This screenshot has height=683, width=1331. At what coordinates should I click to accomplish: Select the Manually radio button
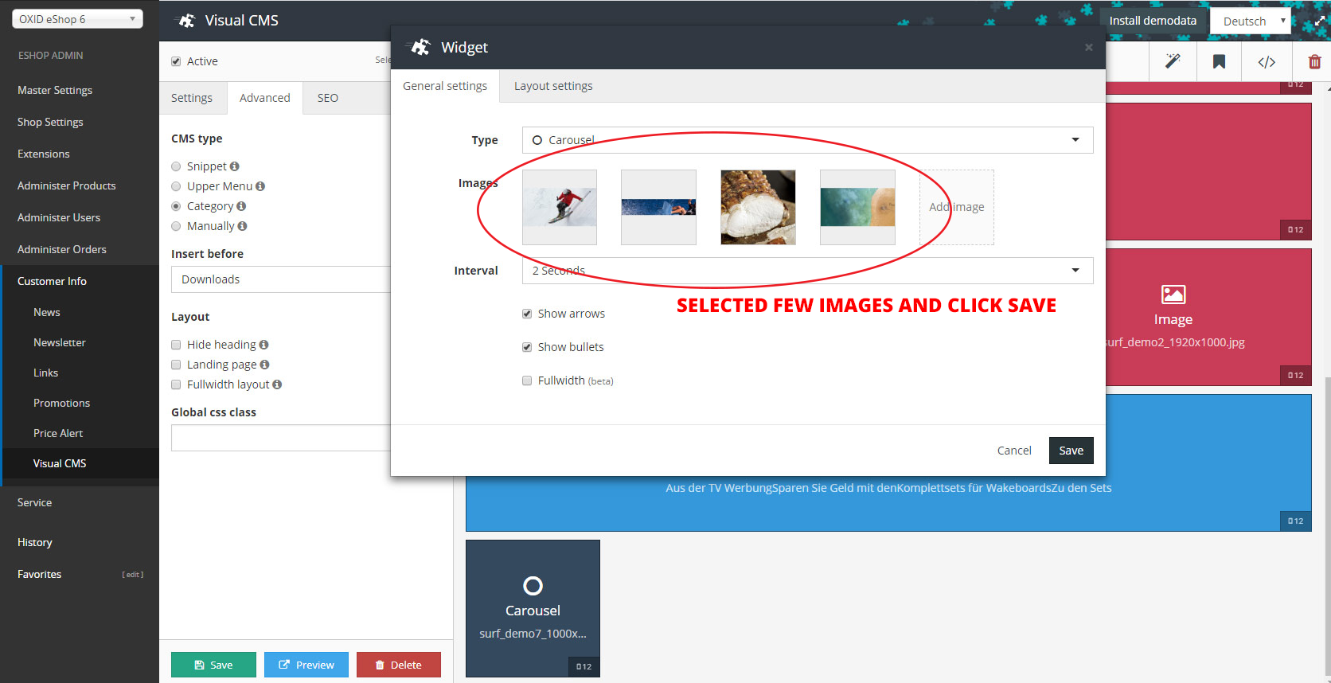(x=176, y=226)
